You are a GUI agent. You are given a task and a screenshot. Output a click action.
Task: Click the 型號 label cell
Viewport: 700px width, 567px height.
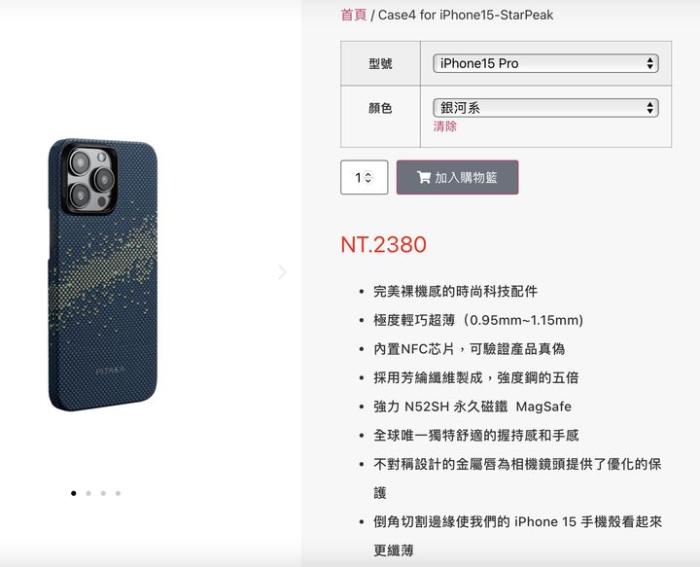tap(380, 63)
